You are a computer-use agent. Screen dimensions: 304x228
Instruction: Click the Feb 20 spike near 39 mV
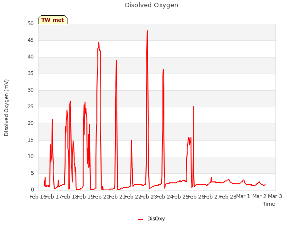(x=116, y=60)
